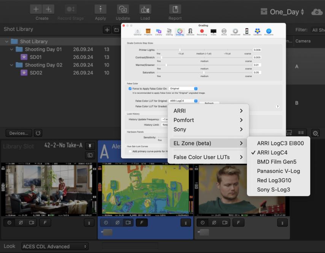Image resolution: width=325 pixels, height=253 pixels.
Task: Expand the ARRI submenu
Action: (x=208, y=111)
